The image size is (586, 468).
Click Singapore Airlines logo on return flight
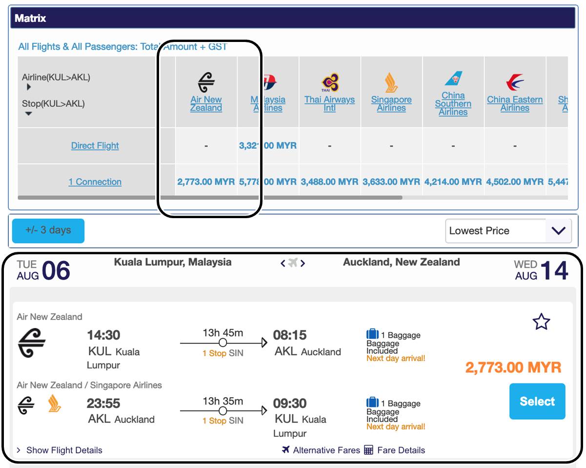[x=55, y=404]
